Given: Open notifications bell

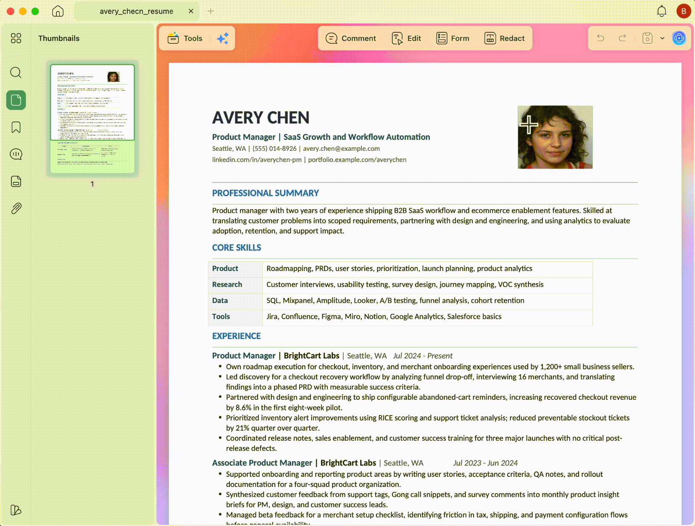Looking at the screenshot, I should coord(662,11).
